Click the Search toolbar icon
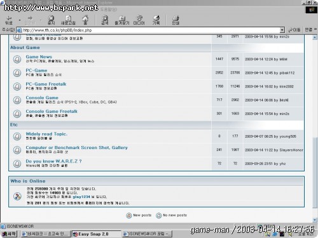The image size is (318, 238). point(105,20)
